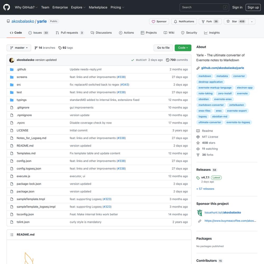Switch to the Issues tab
The height and width of the screenshot is (264, 264).
point(39,33)
